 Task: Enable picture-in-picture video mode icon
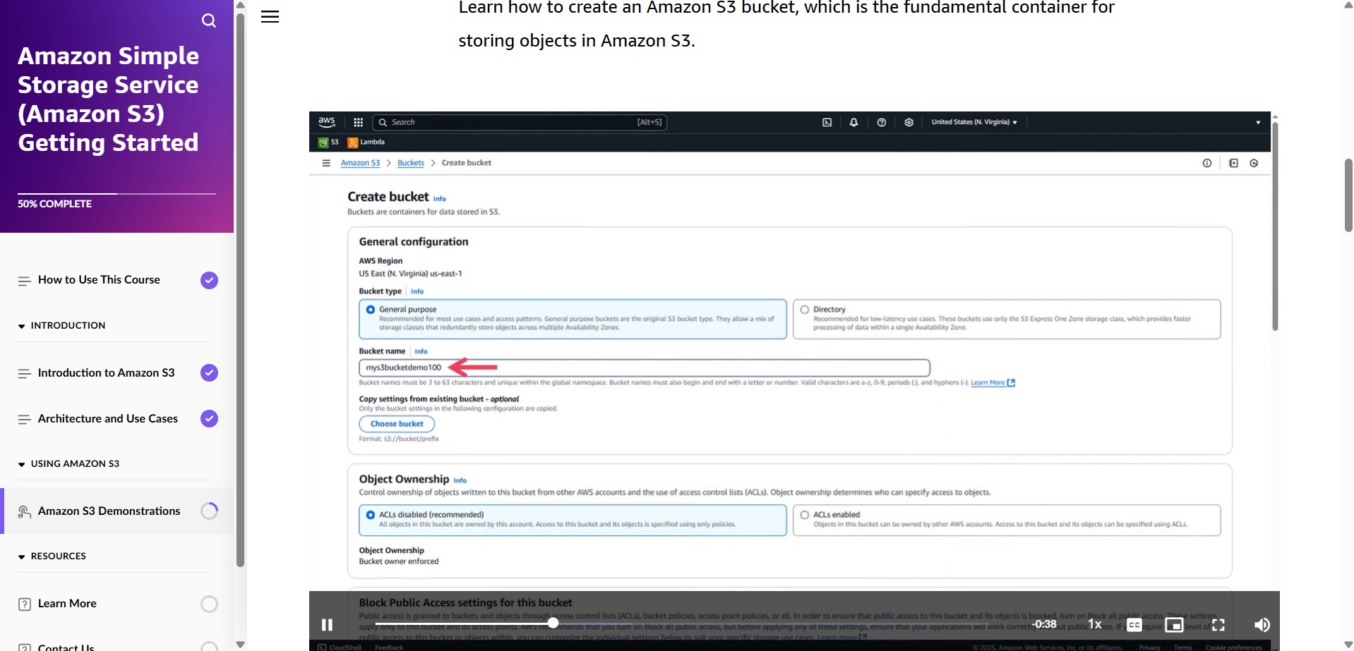pos(1174,625)
